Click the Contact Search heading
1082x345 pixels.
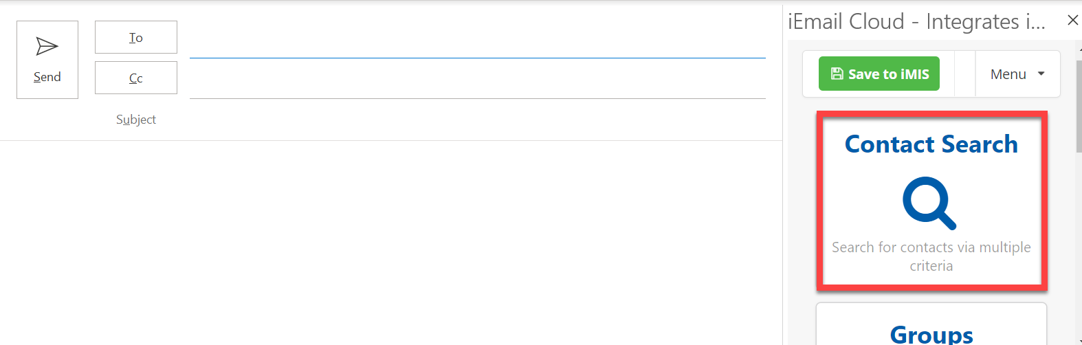[x=931, y=144]
